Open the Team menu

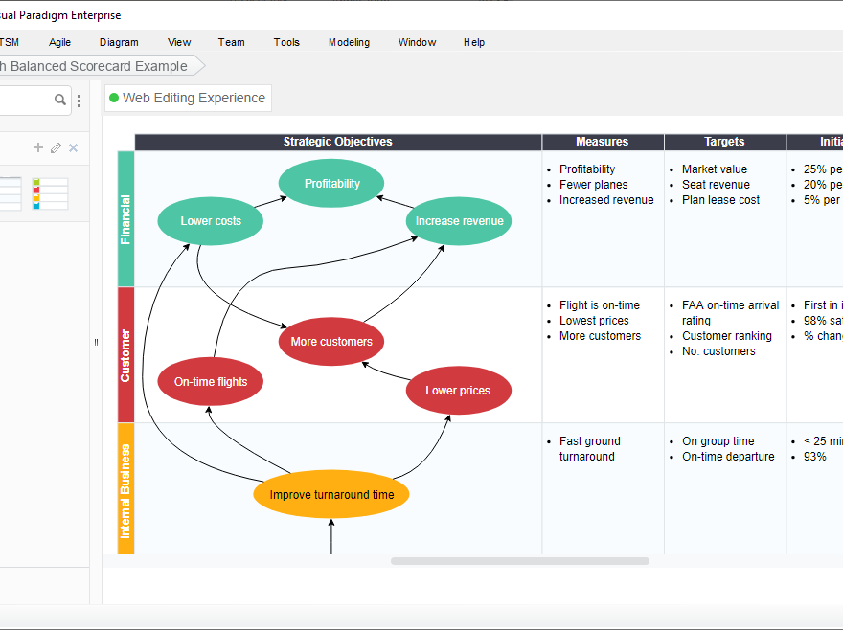231,42
